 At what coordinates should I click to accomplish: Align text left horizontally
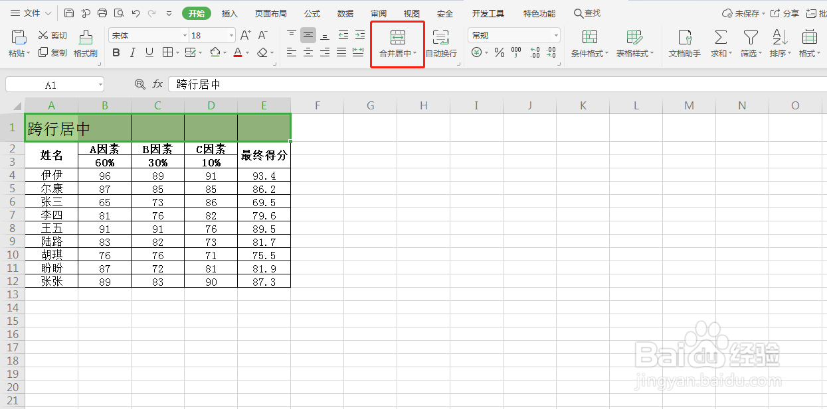point(292,52)
